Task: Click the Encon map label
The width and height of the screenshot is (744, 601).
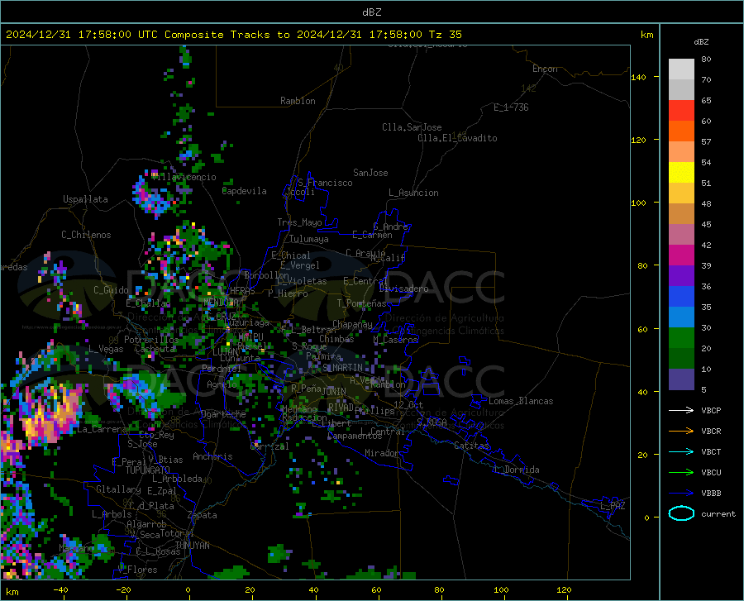Action: [545, 69]
